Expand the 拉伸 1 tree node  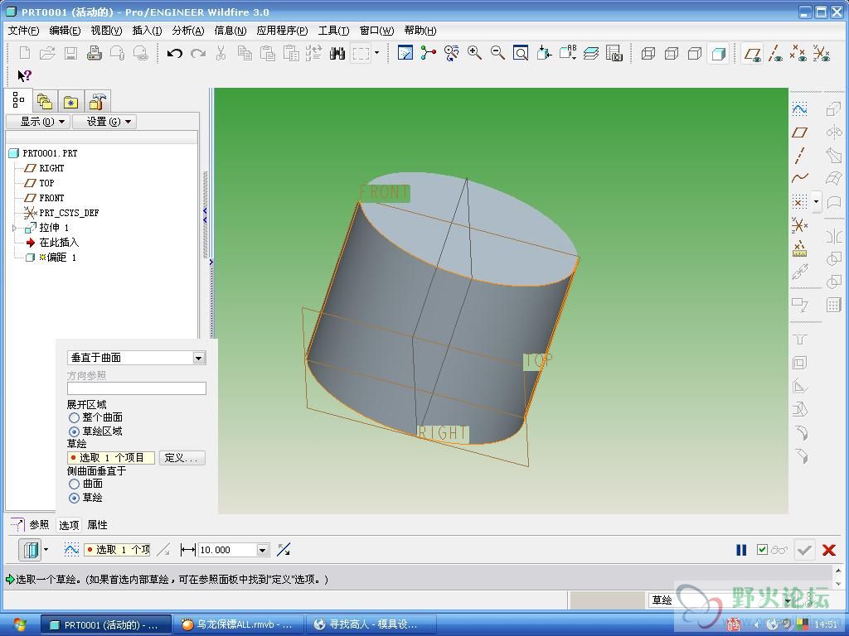click(15, 228)
